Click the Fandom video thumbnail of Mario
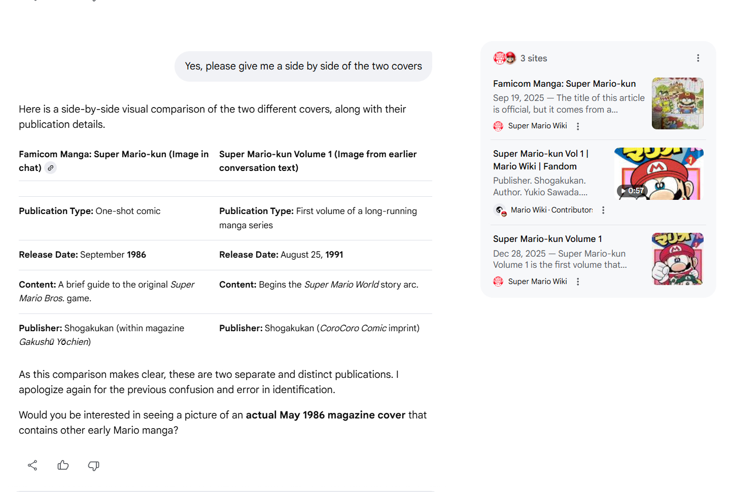Screen dimensions: 731x492 point(658,173)
